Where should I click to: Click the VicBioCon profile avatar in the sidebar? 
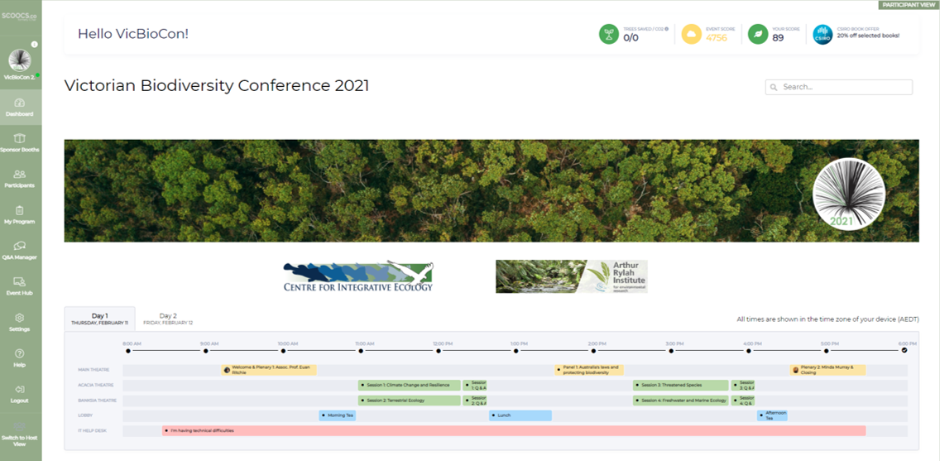20,60
